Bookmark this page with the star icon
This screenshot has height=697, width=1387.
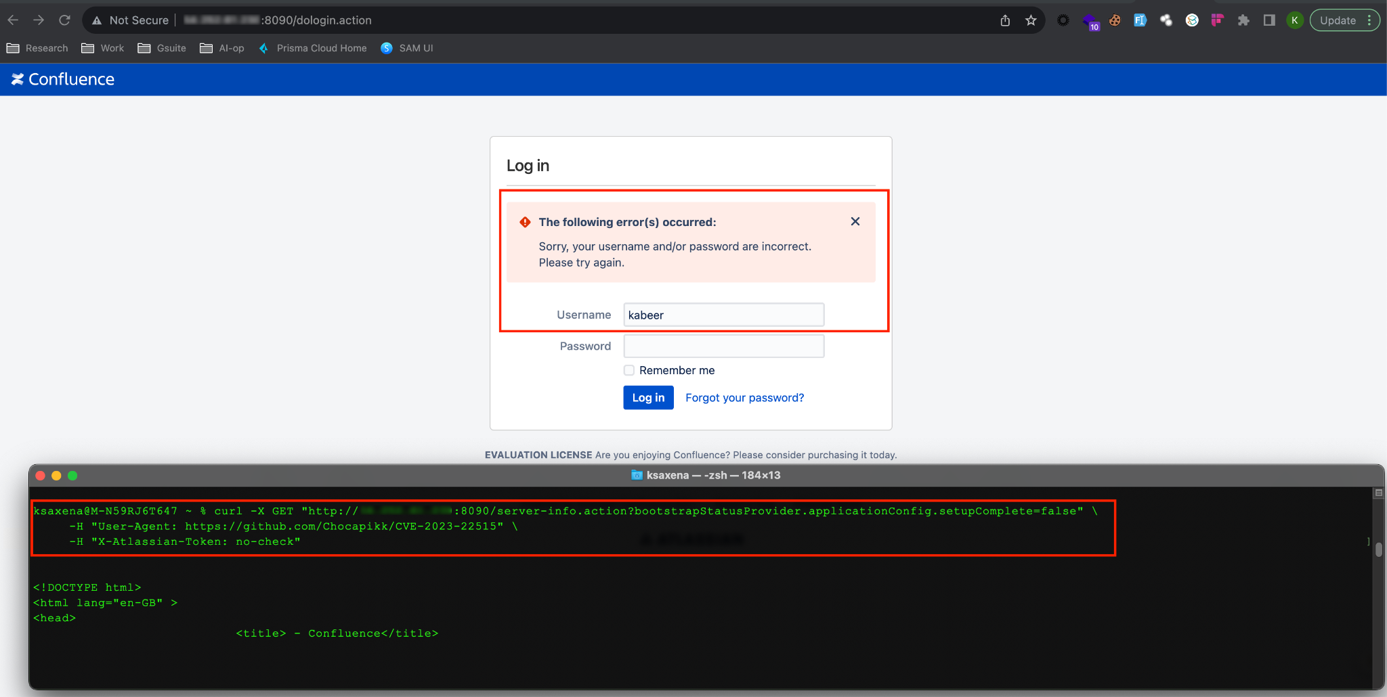coord(1031,20)
